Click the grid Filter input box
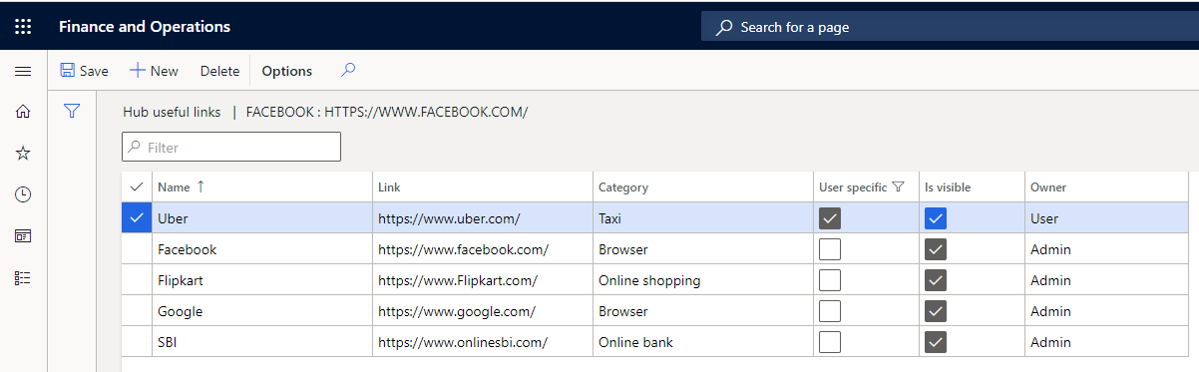This screenshot has width=1199, height=372. pos(231,147)
